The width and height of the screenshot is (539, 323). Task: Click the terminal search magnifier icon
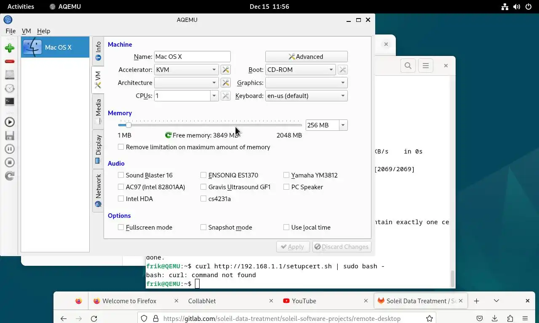(408, 66)
